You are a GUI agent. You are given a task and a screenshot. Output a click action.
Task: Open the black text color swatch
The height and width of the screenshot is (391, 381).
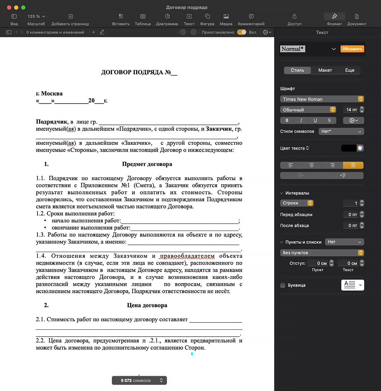click(349, 148)
